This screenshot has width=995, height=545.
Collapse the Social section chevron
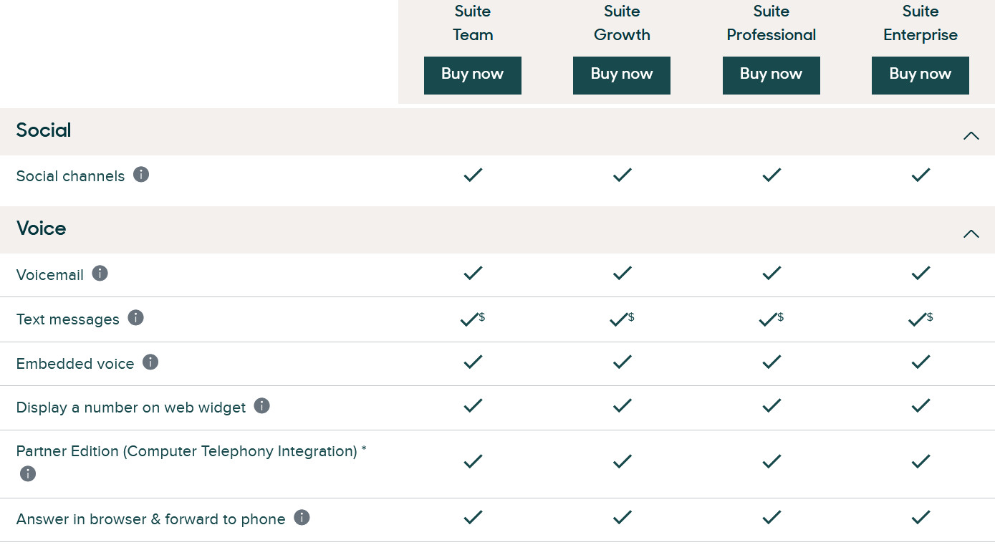coord(971,135)
